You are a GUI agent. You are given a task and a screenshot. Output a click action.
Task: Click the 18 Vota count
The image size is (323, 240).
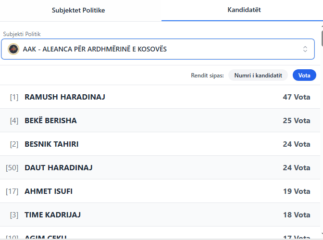point(296,215)
